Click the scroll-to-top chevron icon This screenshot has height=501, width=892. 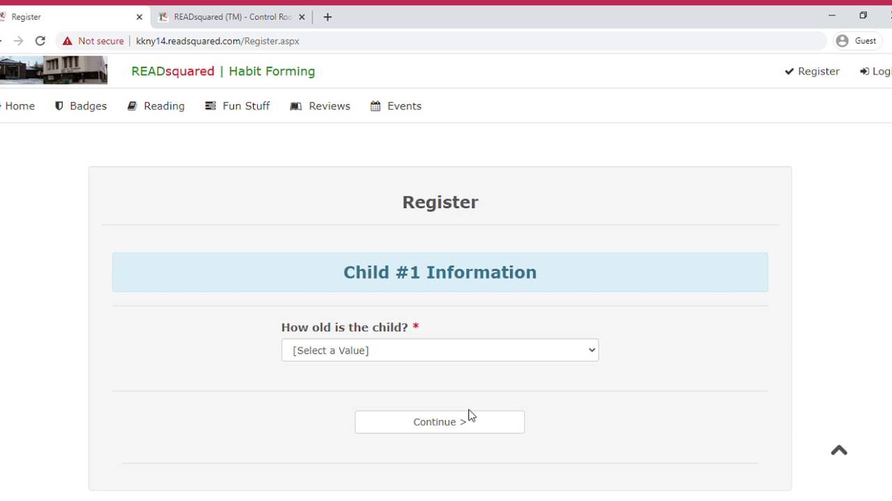839,450
